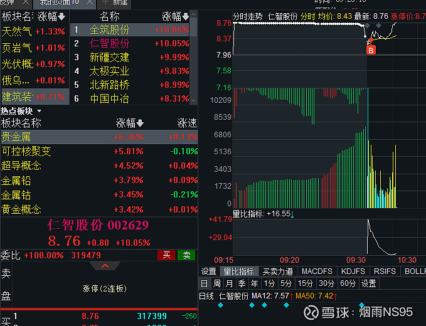Sort hot sectors by 涨幅 arrow
Screen dimensions: 426x326
[140, 124]
